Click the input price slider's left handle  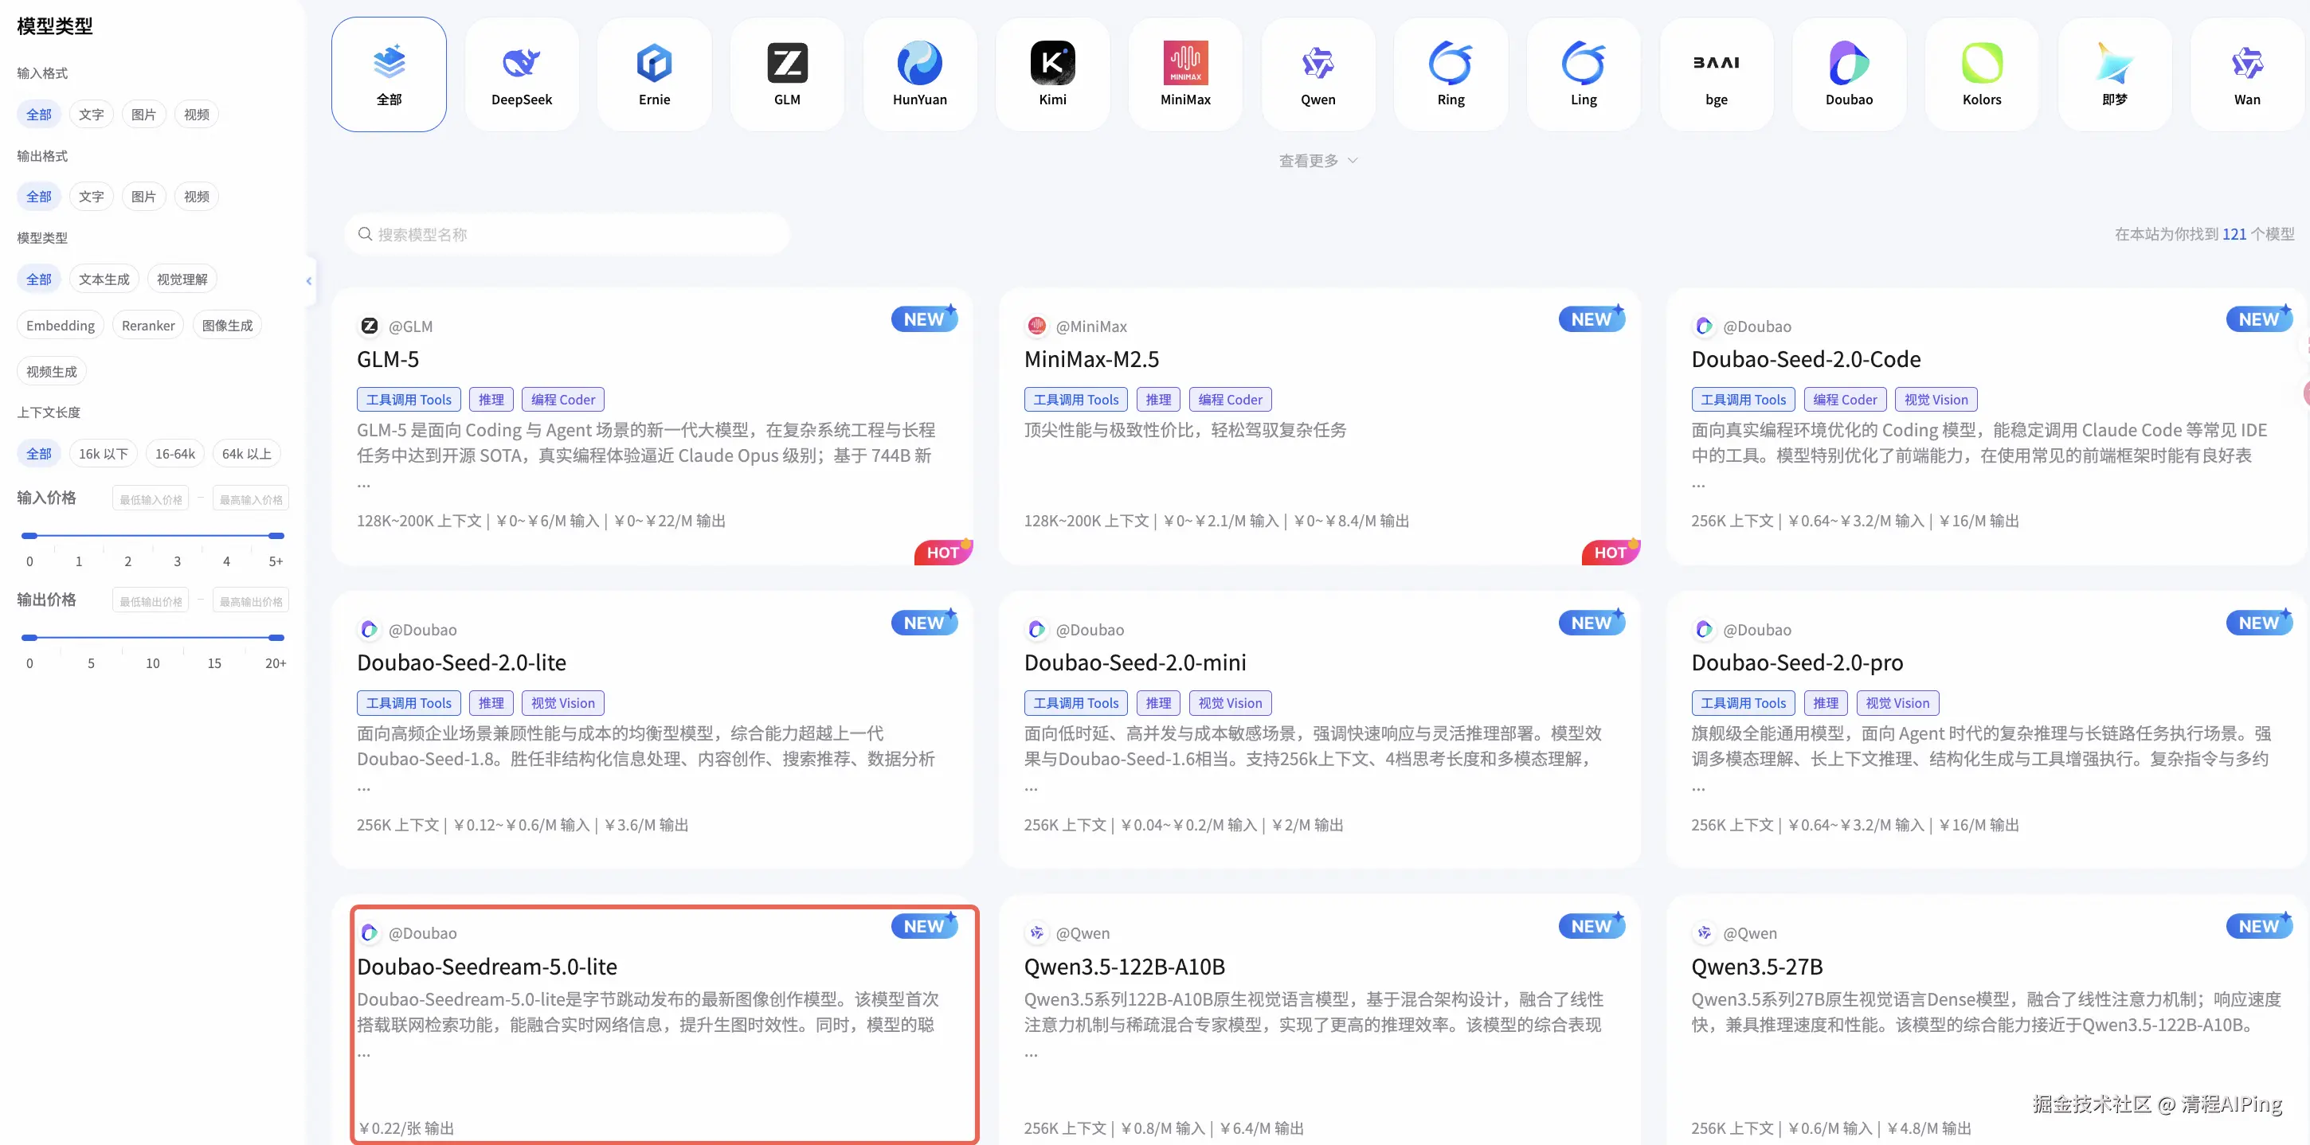coord(29,535)
